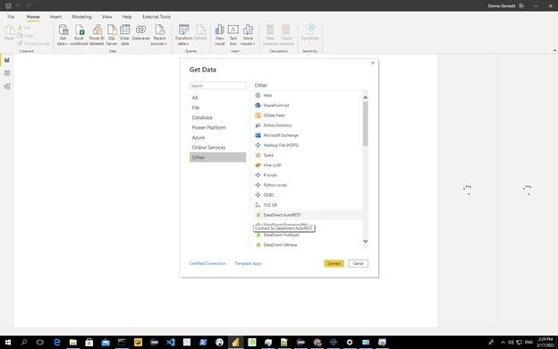Open the Recent sources dropdown
558x349 pixels.
pos(159,35)
